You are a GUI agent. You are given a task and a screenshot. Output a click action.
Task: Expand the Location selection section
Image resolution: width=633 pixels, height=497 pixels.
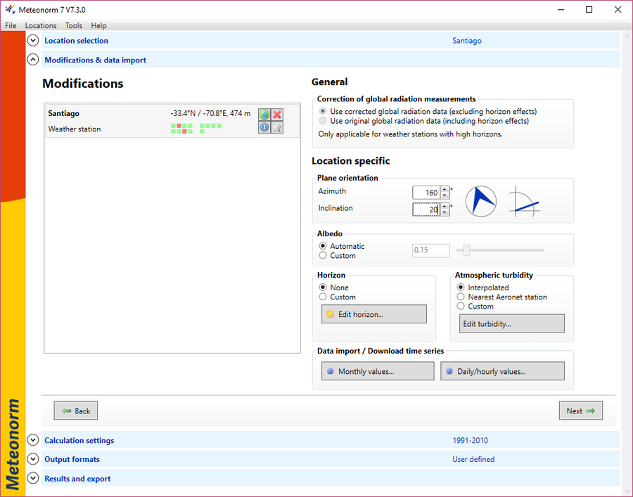[32, 40]
